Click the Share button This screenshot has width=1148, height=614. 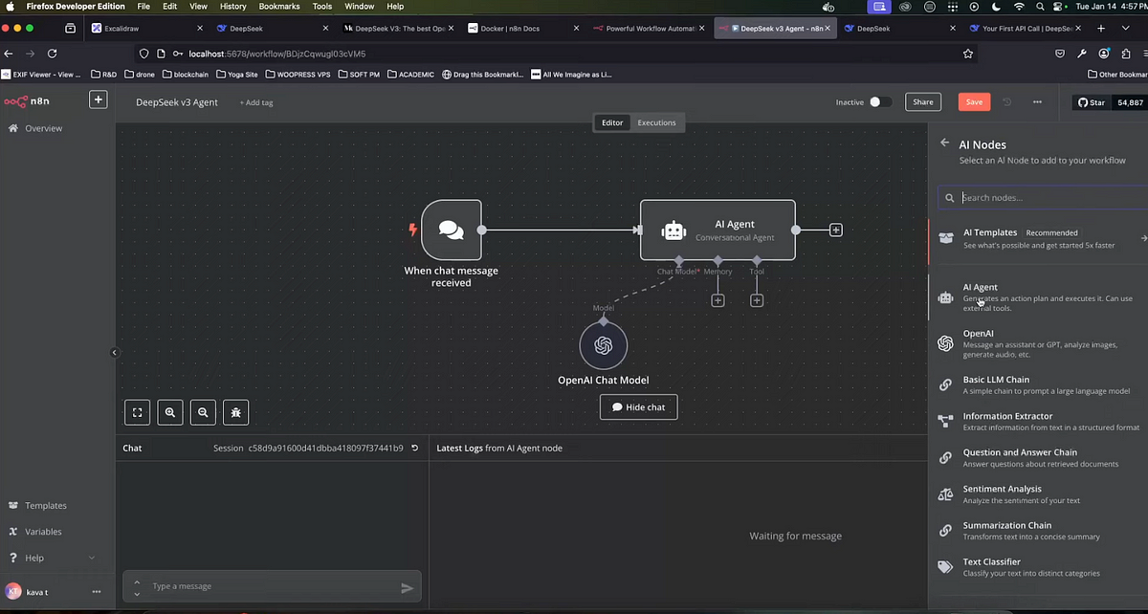[922, 101]
